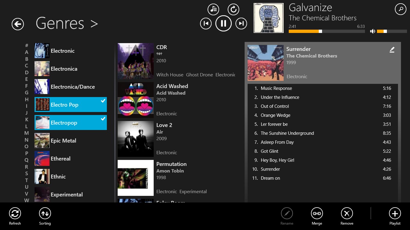410x230 pixels.
Task: Open the now playing playlist icon
Action: (x=213, y=10)
